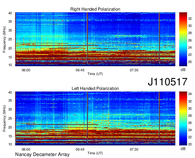This screenshot has width=195, height=158.
Task: Click the color scale bar of the Left Handed plot
Action: tap(183, 118)
